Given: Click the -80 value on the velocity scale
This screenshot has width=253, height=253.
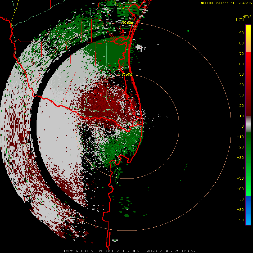Looking at the screenshot, I should click(x=240, y=210).
